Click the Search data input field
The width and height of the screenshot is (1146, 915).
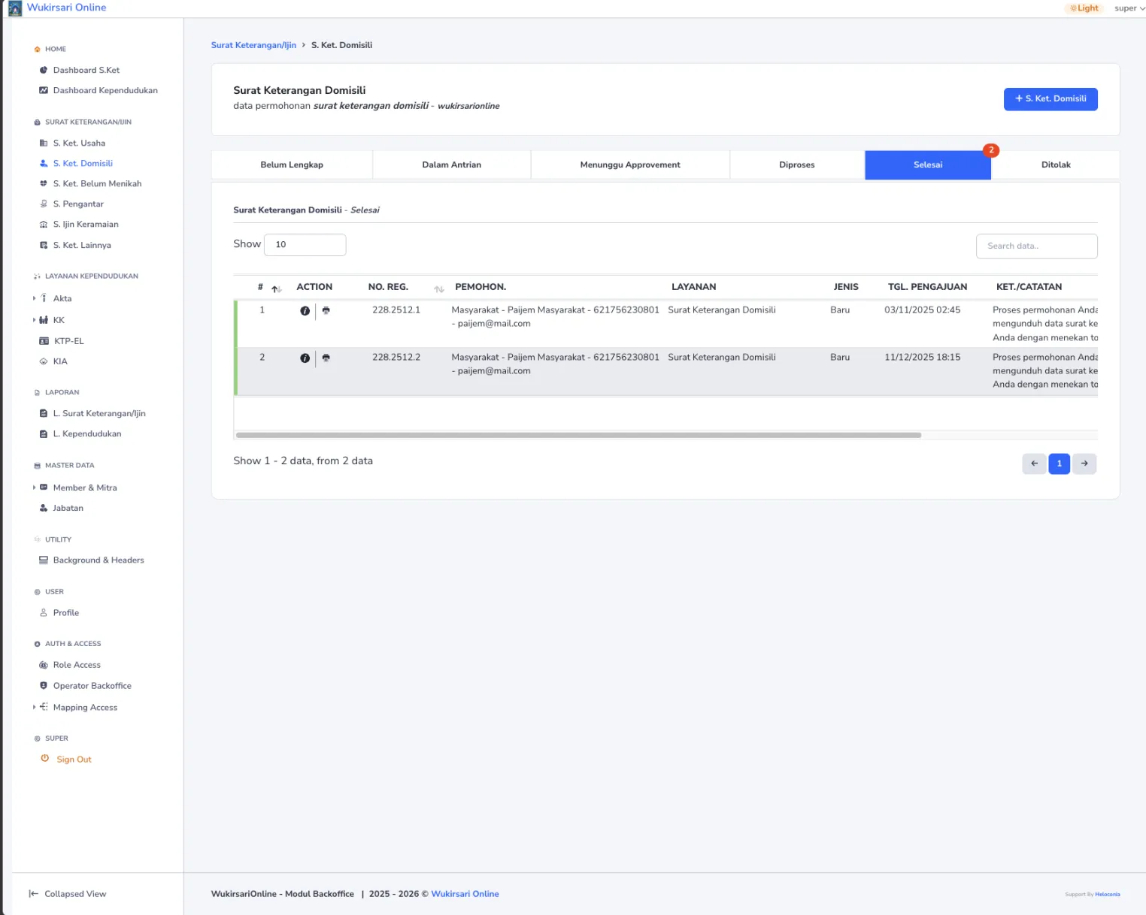[x=1035, y=246]
